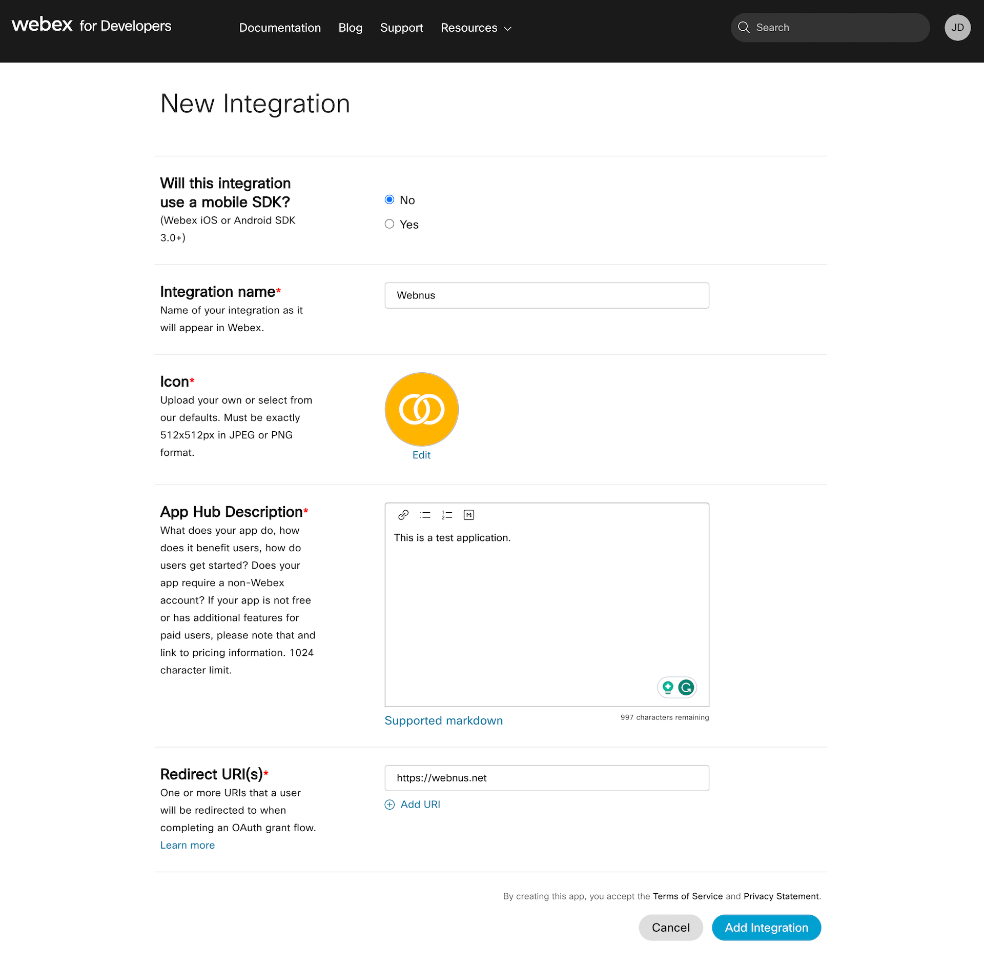Open the JD user avatar menu

tap(957, 28)
